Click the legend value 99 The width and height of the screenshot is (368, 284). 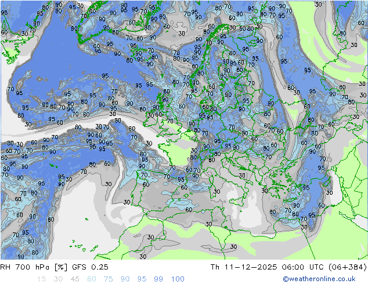(158, 279)
